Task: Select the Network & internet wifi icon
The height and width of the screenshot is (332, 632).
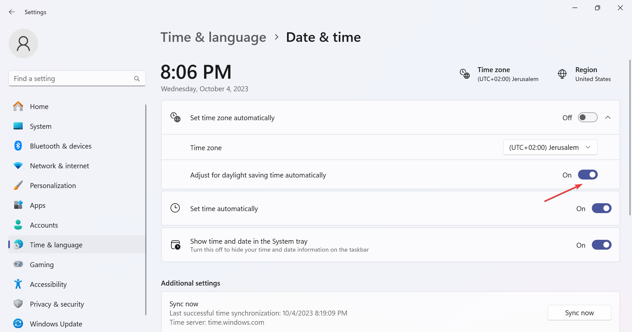Action: [x=18, y=166]
